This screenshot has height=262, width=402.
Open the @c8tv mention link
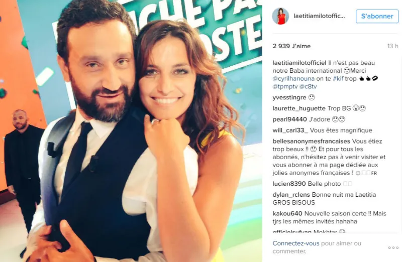[308, 86]
